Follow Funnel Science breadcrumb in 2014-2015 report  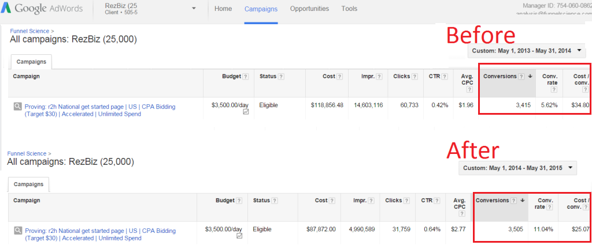click(27, 153)
